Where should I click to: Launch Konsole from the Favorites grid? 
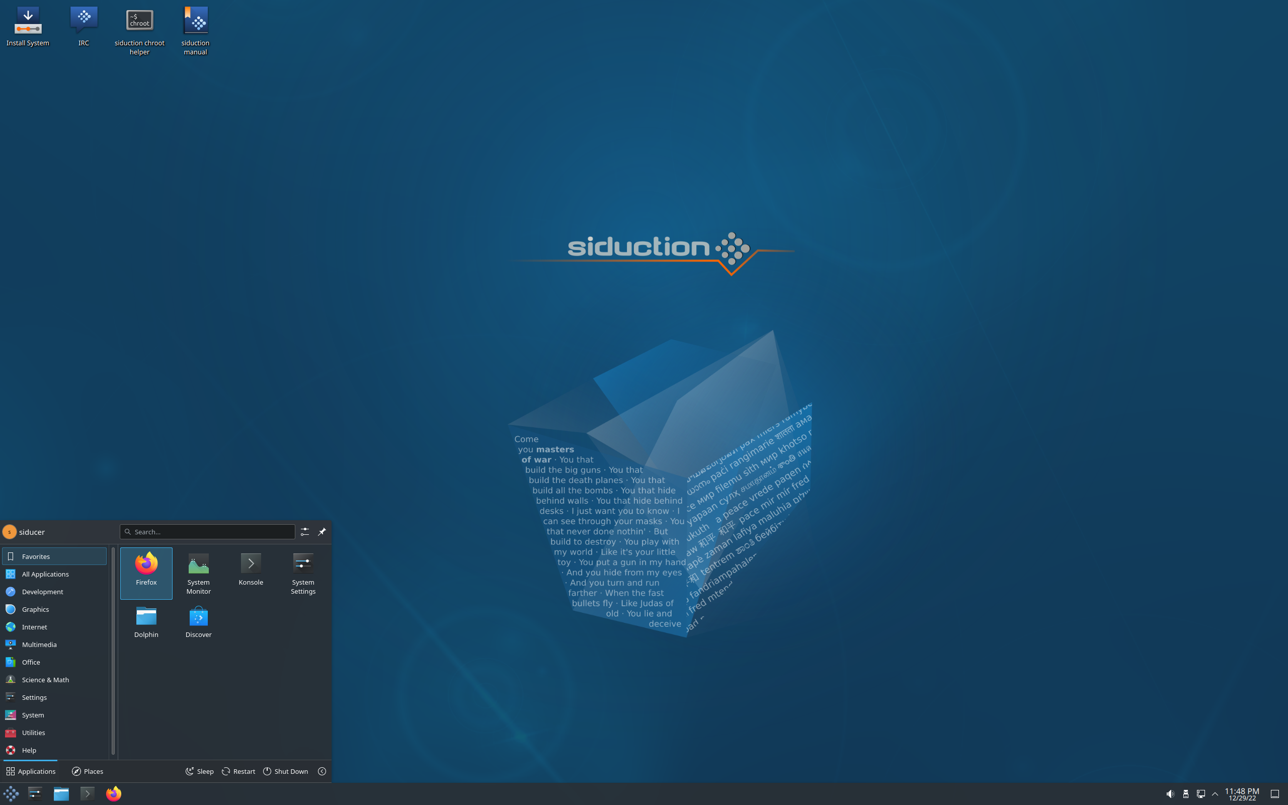point(251,574)
